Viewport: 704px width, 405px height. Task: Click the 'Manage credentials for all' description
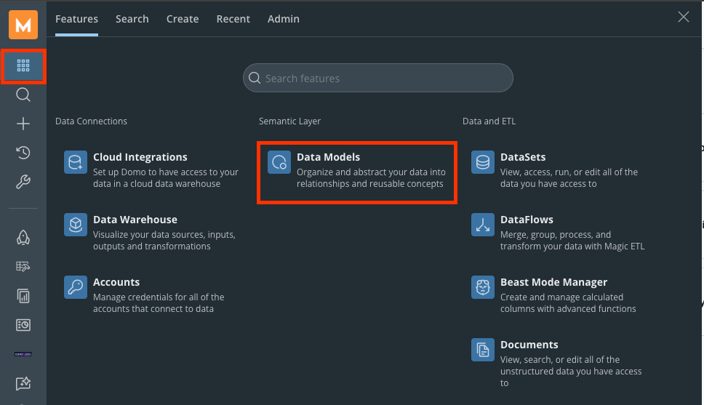159,303
